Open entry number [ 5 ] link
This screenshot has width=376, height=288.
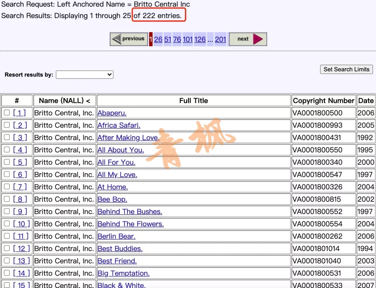(20, 162)
